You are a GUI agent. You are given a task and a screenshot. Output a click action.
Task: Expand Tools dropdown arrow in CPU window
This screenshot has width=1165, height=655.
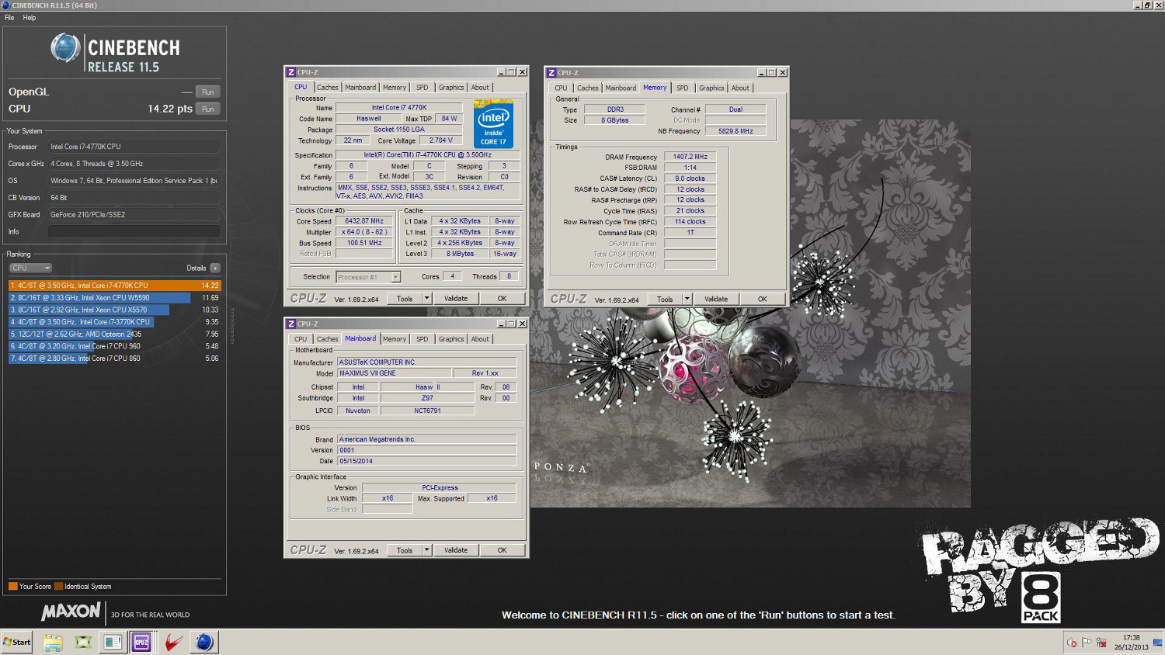(426, 299)
